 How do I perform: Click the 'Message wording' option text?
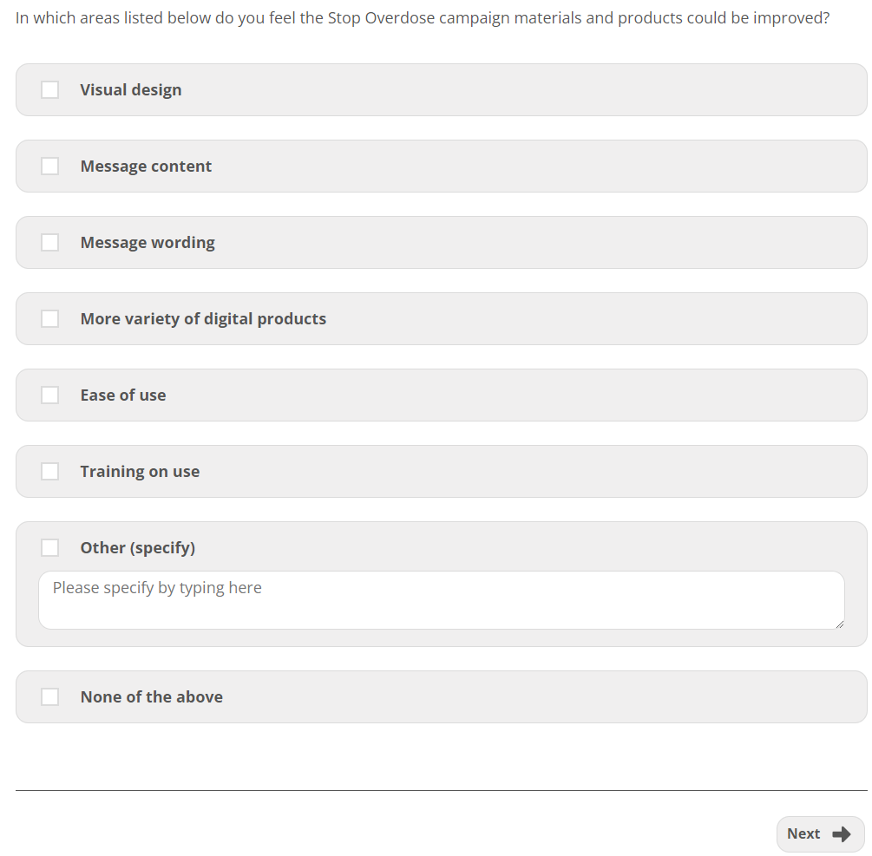(148, 243)
